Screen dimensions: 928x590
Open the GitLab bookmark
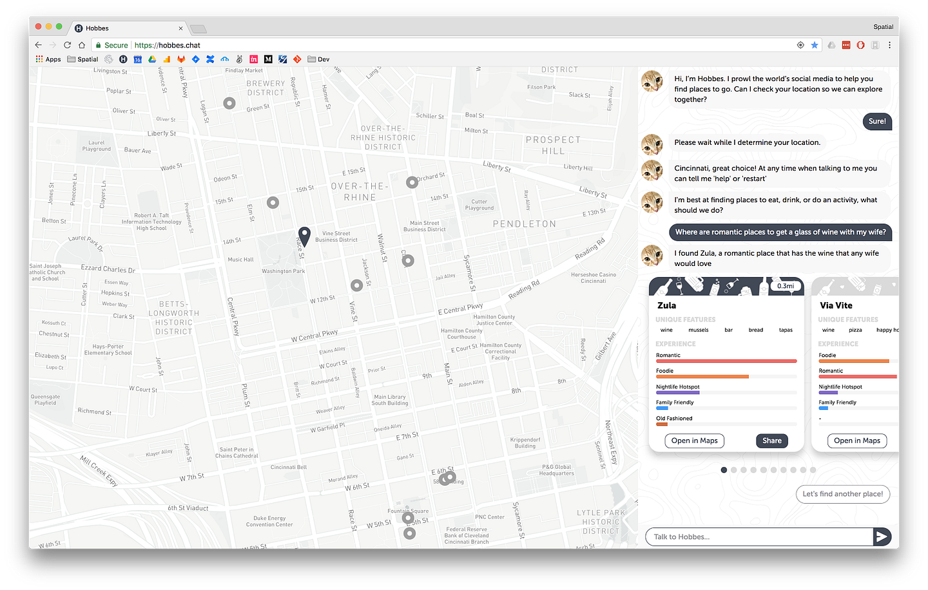pyautogui.click(x=181, y=59)
